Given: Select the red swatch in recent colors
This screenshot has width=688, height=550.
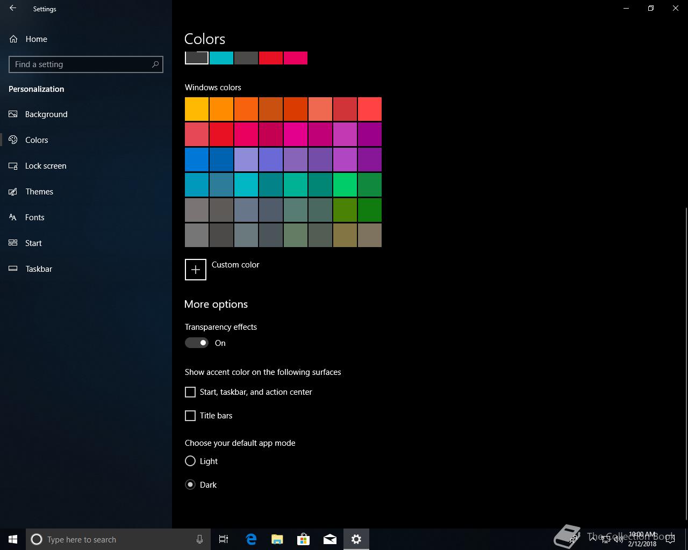Looking at the screenshot, I should click(x=271, y=58).
